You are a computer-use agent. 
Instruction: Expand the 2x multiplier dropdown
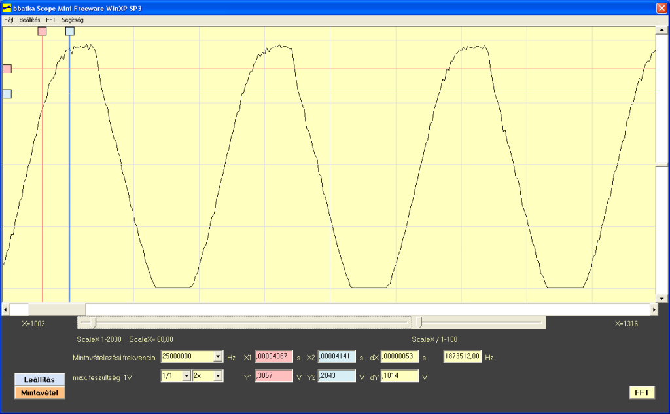coord(218,376)
